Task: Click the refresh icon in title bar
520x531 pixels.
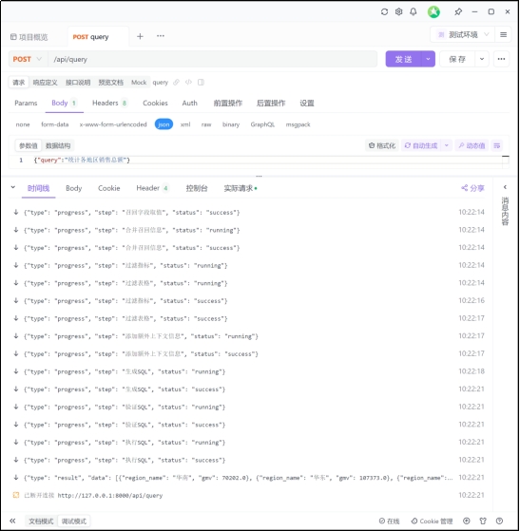Action: 384,11
